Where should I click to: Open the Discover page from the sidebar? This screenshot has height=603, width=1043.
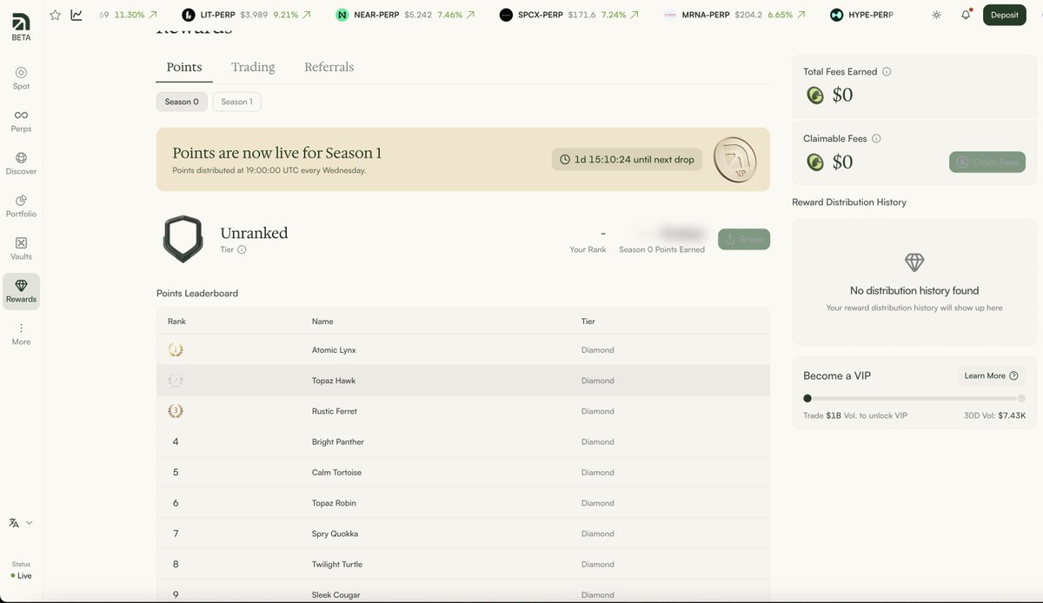pyautogui.click(x=21, y=163)
